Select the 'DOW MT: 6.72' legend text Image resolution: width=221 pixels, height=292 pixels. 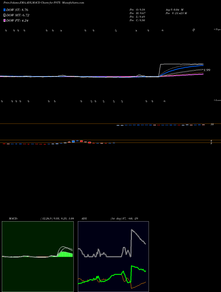tap(18, 15)
